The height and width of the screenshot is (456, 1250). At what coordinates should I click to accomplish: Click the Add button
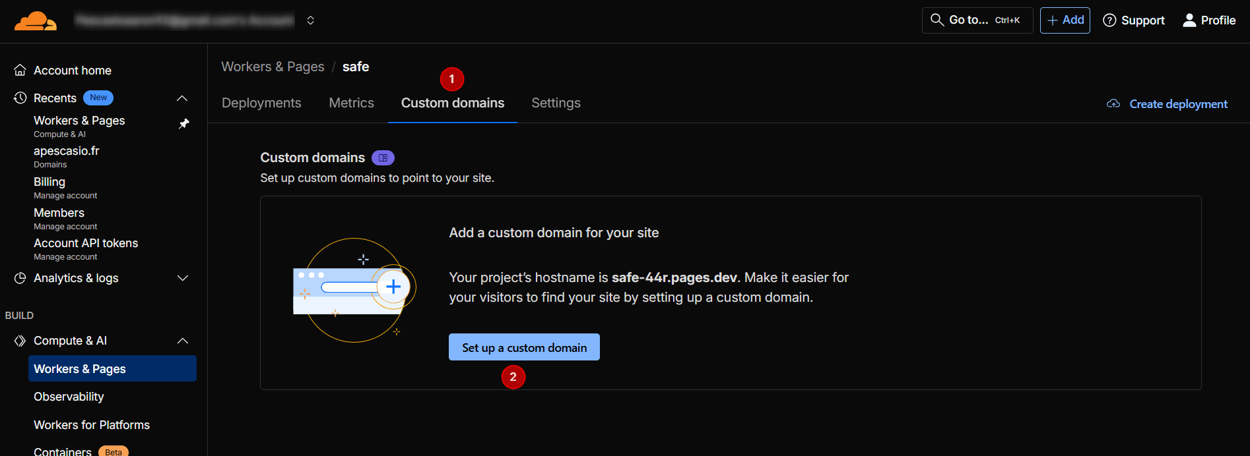(1065, 20)
